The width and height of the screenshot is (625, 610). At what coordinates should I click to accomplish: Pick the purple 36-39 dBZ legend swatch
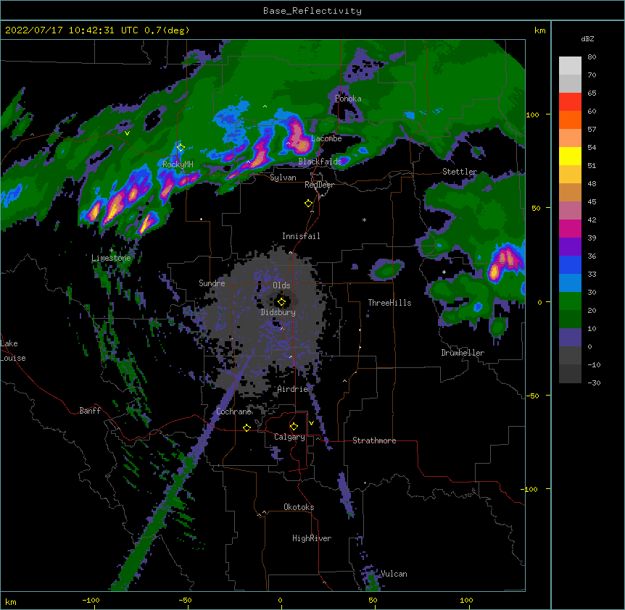click(x=570, y=247)
